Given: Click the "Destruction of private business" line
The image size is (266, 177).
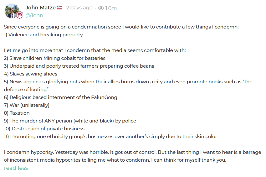Looking at the screenshot, I should (44, 128).
